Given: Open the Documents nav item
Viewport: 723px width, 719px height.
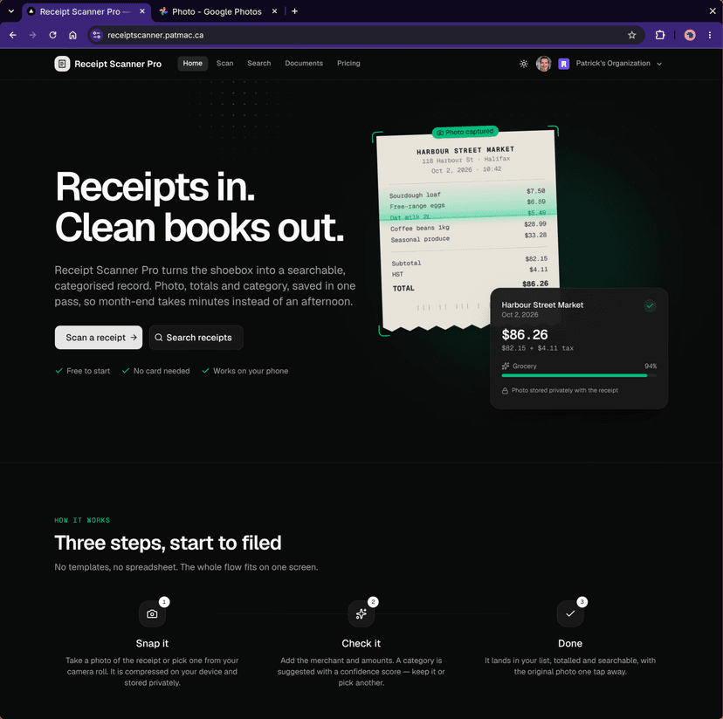Looking at the screenshot, I should pyautogui.click(x=304, y=64).
